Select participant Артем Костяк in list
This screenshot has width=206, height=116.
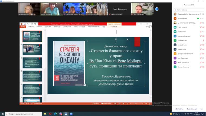(189, 40)
